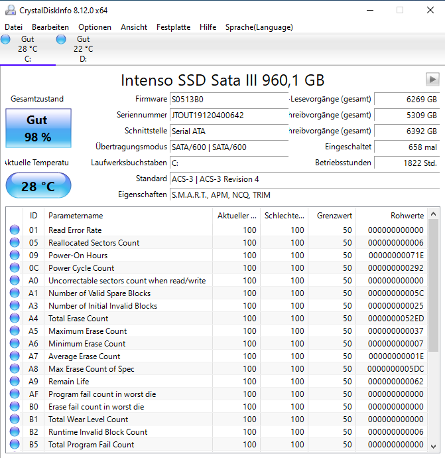Screen dimensions: 445x458
Task: Click status orb for Remain Life
Action: [x=15, y=381]
